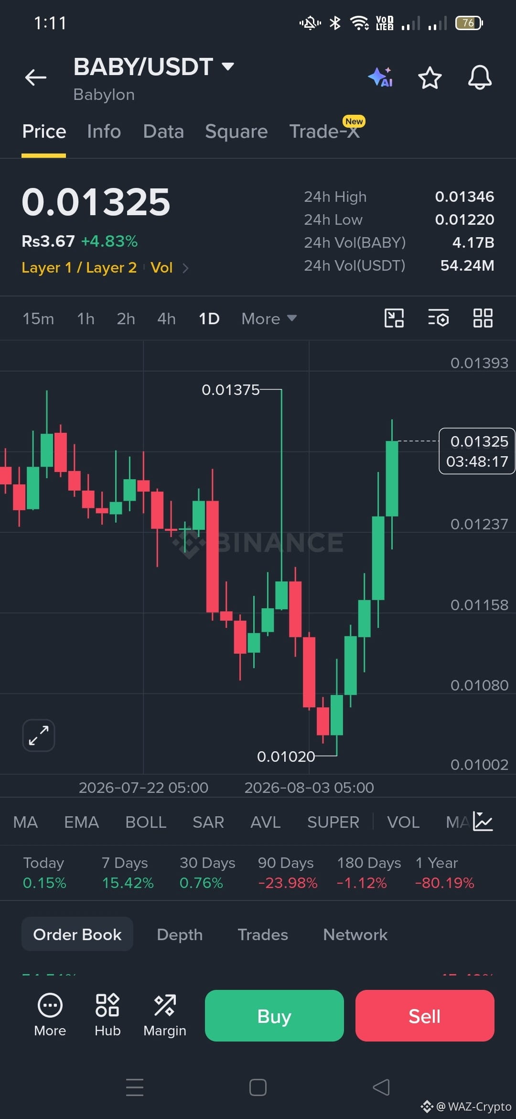Tap the Today 0.15% performance
This screenshot has height=1119, width=516.
(x=44, y=873)
